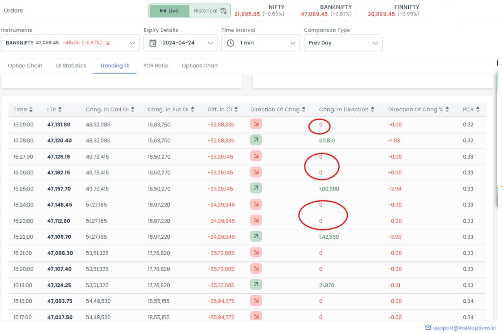Click the down-arrow direction icon in the 15:18:00 row
The width and height of the screenshot is (503, 333).
(256, 301)
